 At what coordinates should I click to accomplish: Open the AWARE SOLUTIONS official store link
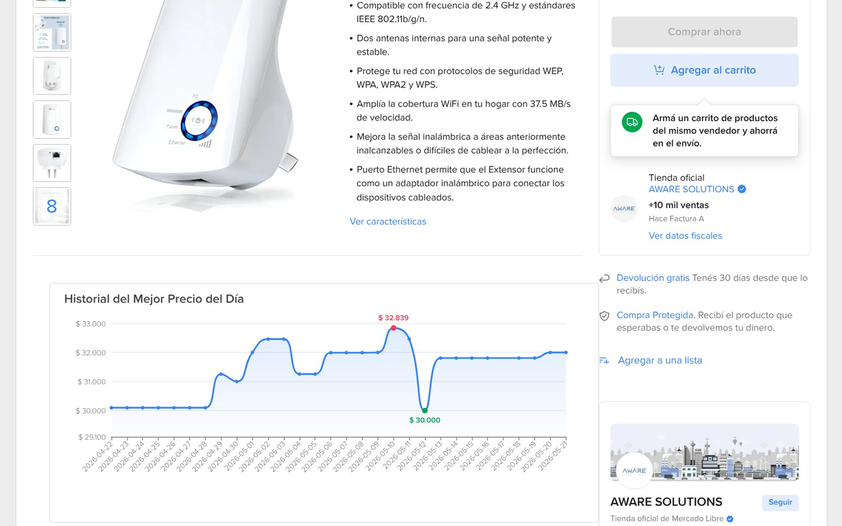click(x=691, y=189)
